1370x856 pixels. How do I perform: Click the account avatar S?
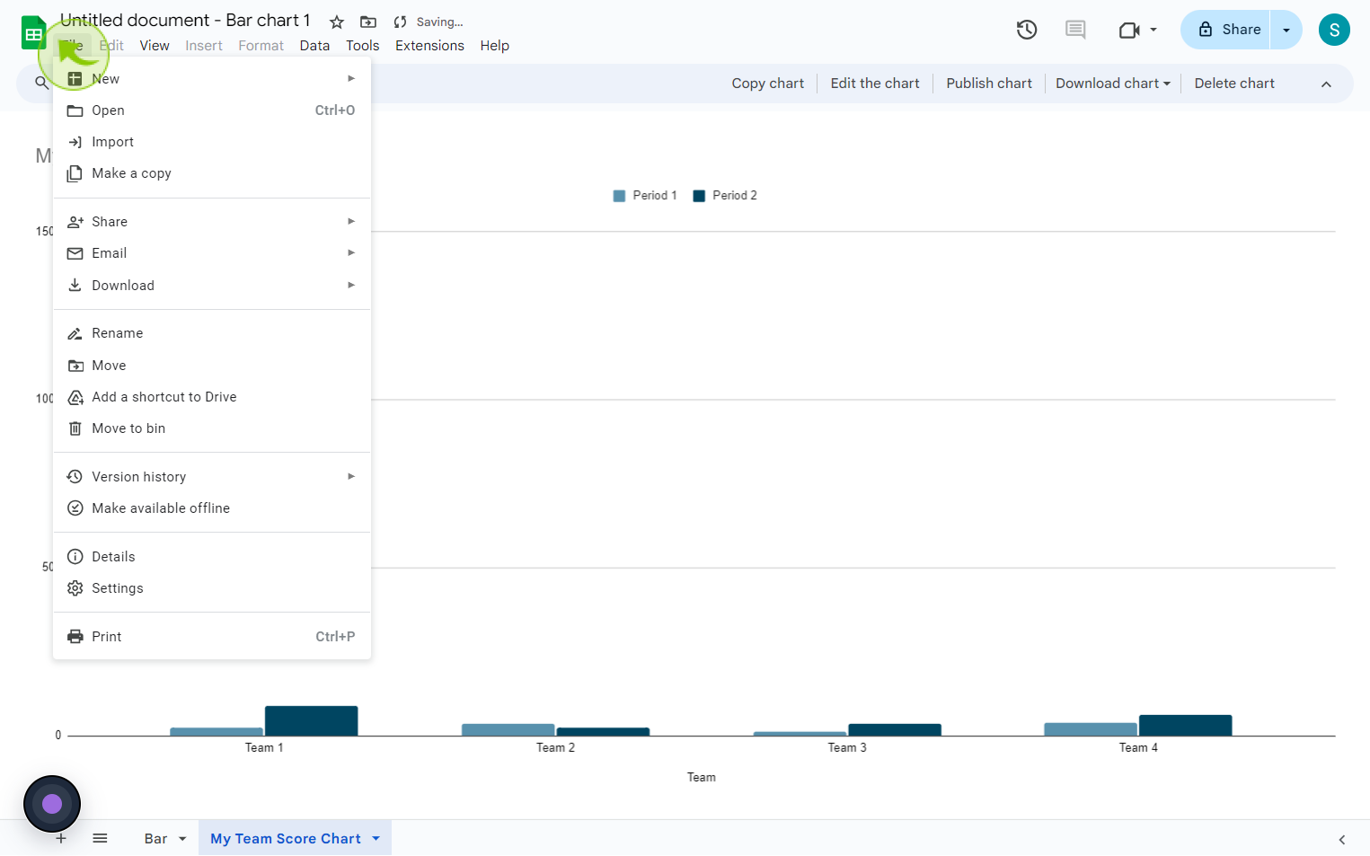1334,30
